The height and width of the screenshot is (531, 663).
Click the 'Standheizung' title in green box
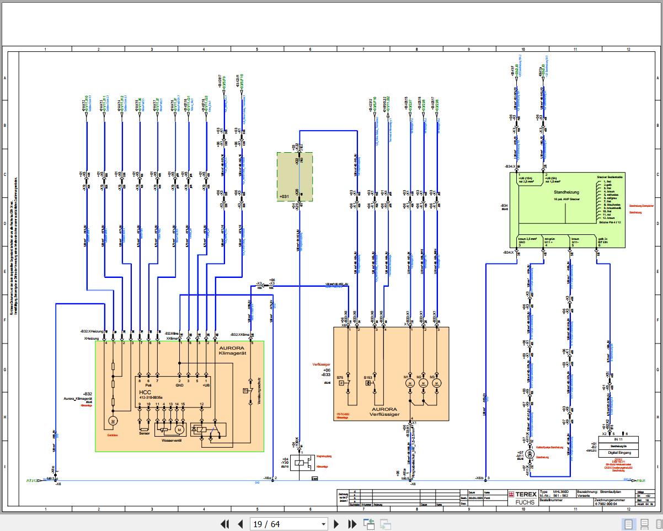(x=566, y=193)
